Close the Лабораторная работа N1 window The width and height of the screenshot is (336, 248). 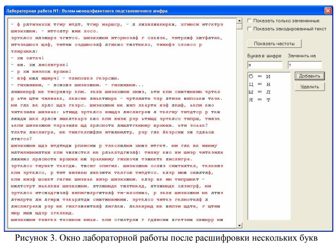327,11
